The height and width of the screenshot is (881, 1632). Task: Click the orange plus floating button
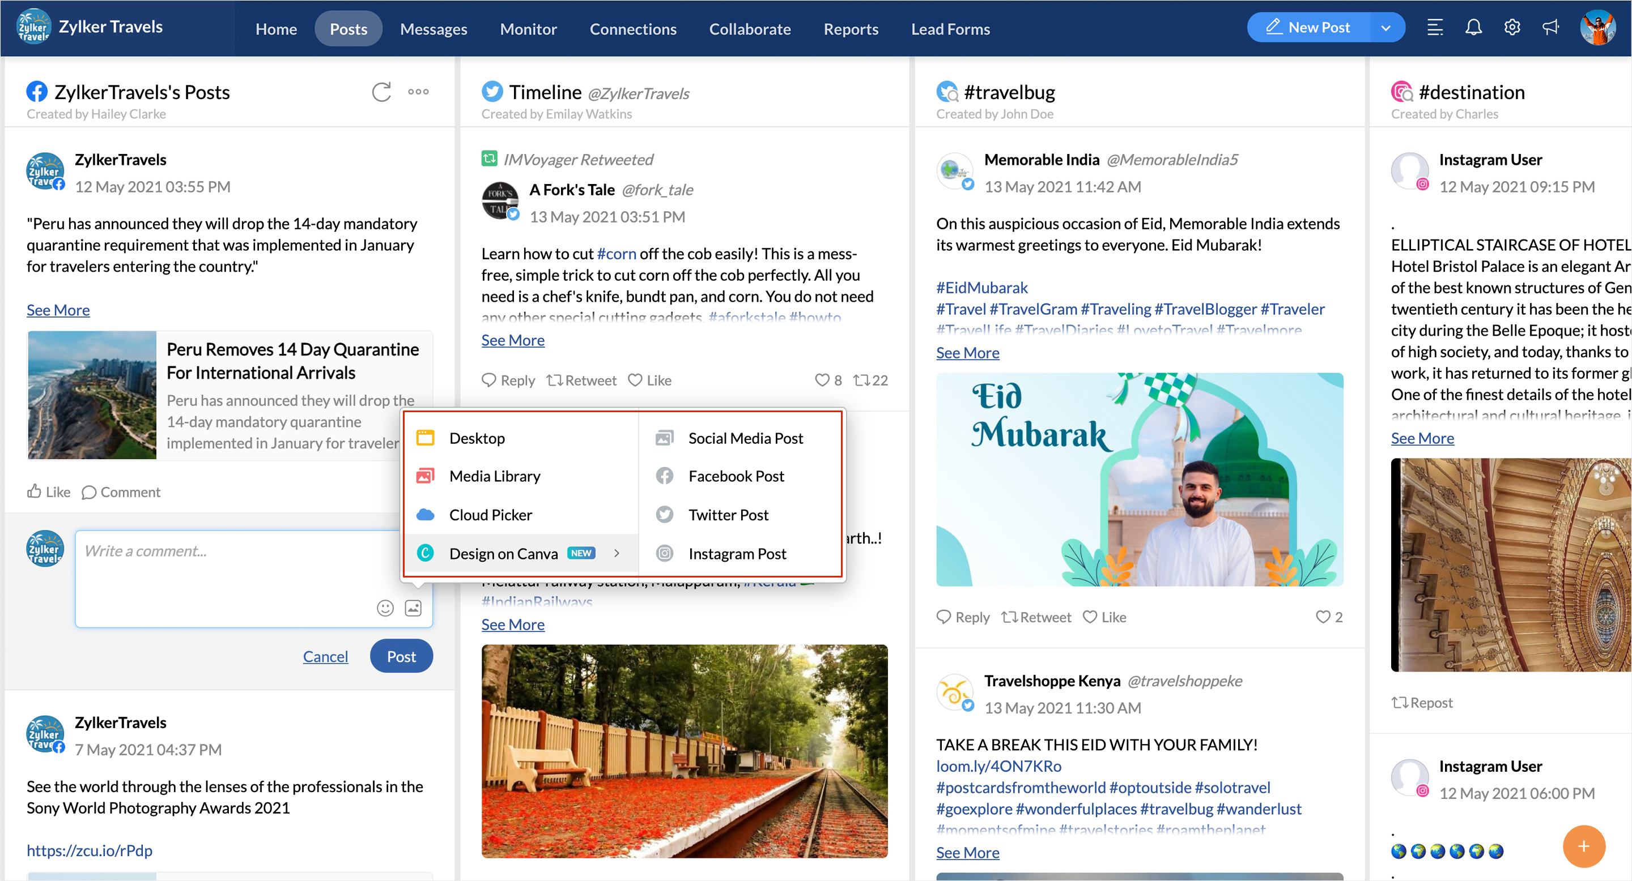(1583, 846)
